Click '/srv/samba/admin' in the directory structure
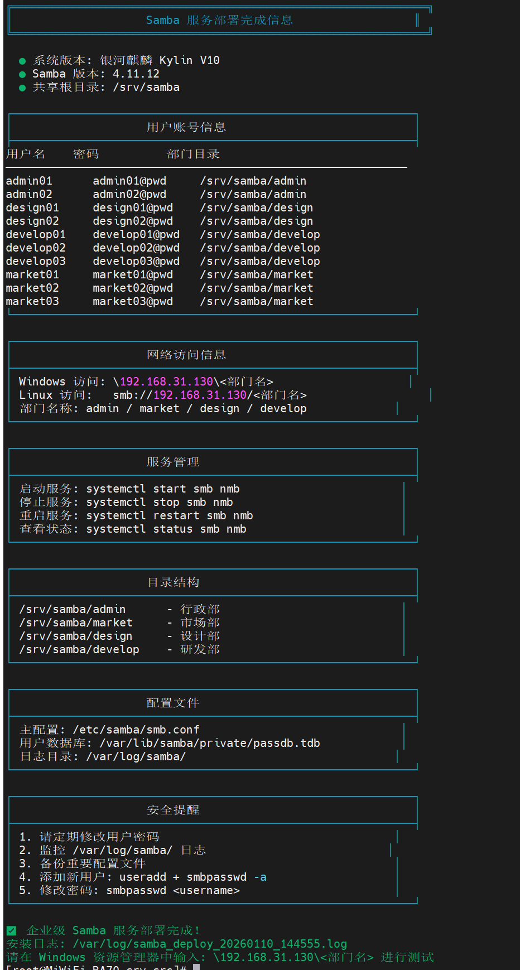Screen dimensions: 520x970 click(x=73, y=609)
